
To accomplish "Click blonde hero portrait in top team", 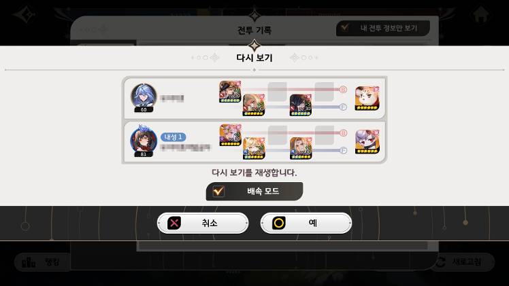I will point(254,105).
